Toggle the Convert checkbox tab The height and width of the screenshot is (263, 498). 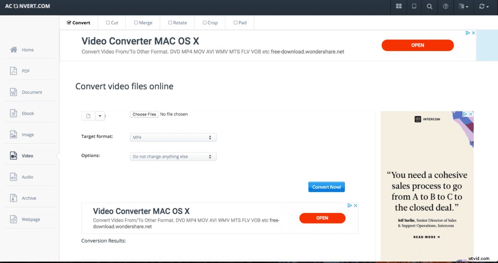coord(78,22)
